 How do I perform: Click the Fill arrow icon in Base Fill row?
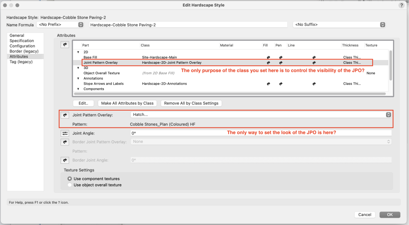(x=268, y=58)
